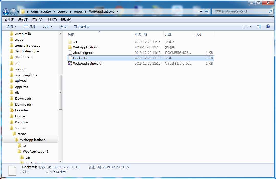Image resolution: width=276 pixels, height=179 pixels.
Task: Click the 创建日期 value in details pane
Action: coord(116,167)
